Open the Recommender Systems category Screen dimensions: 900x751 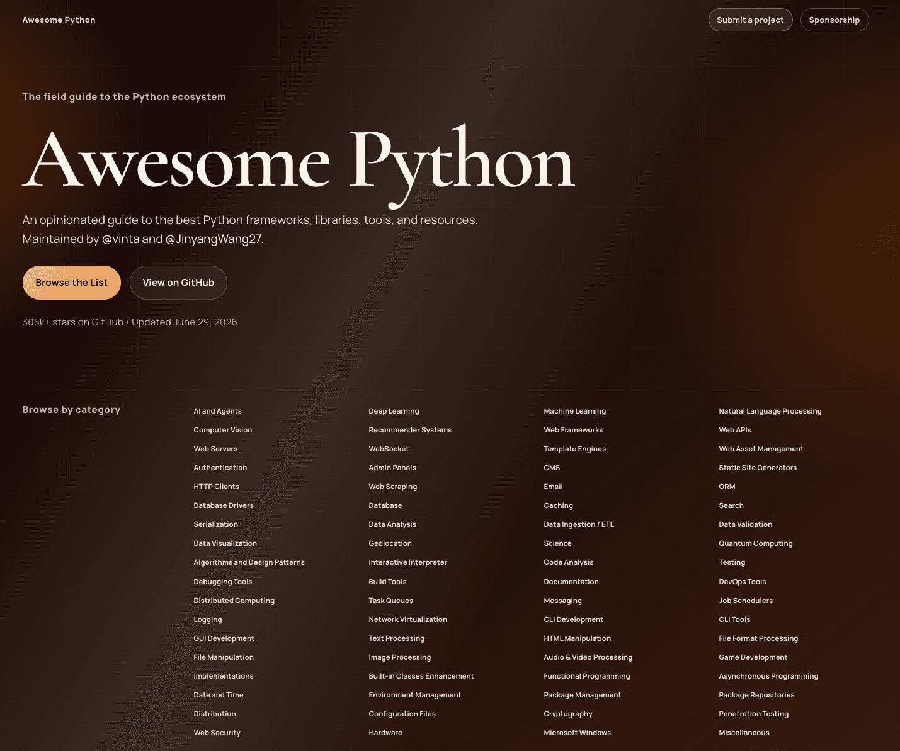coord(410,430)
